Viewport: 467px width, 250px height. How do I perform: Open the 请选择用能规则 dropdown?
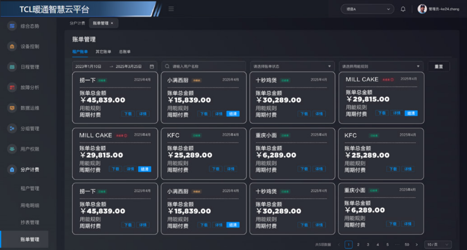click(381, 67)
